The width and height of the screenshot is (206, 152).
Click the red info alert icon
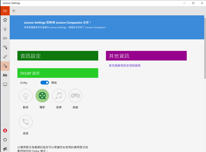(x=5, y=131)
